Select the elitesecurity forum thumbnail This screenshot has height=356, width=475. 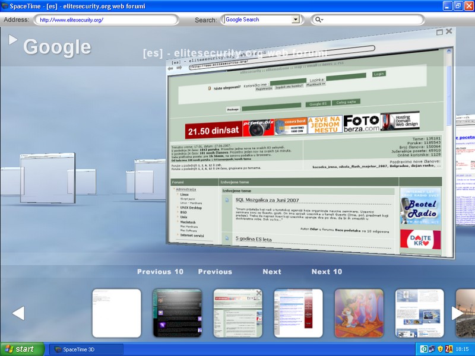pyautogui.click(x=238, y=313)
